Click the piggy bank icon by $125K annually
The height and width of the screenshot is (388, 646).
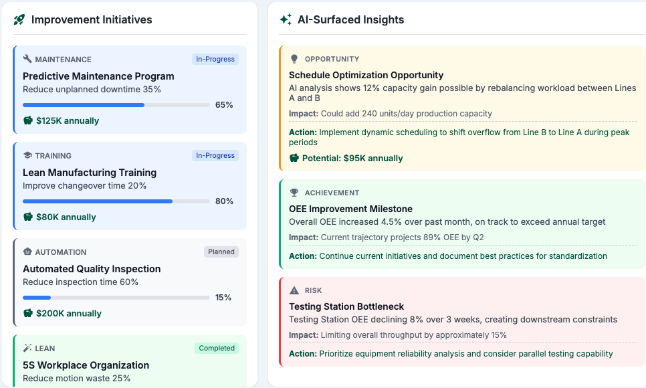tap(27, 120)
